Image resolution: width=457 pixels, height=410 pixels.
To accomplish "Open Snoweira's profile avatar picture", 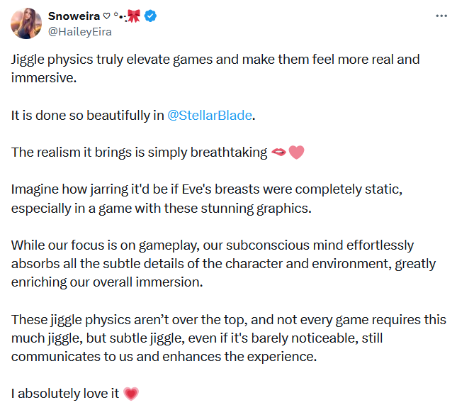I will [26, 23].
